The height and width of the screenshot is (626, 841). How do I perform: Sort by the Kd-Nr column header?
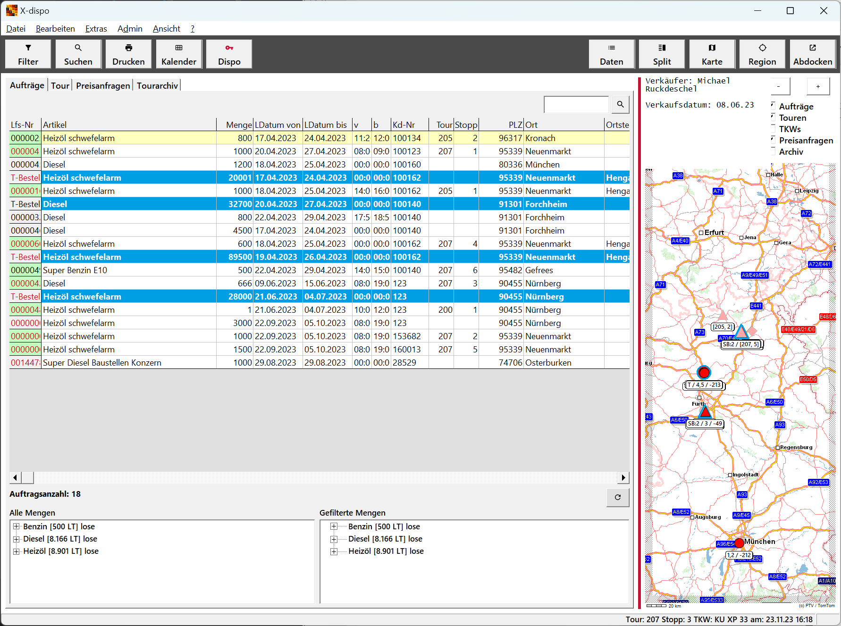[x=410, y=125]
